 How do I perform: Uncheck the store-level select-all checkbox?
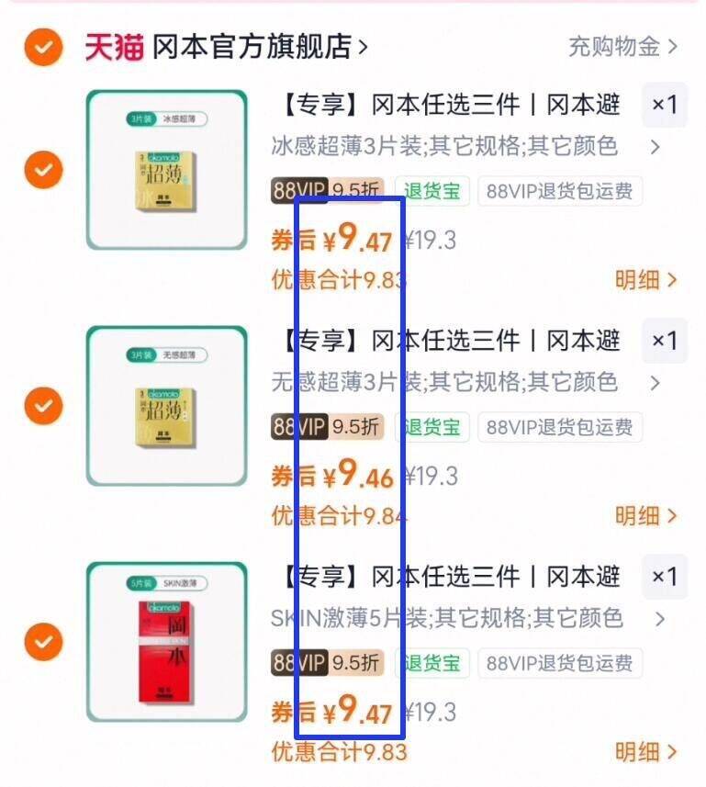[x=44, y=48]
